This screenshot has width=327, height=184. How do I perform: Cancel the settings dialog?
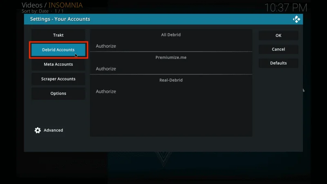[278, 49]
